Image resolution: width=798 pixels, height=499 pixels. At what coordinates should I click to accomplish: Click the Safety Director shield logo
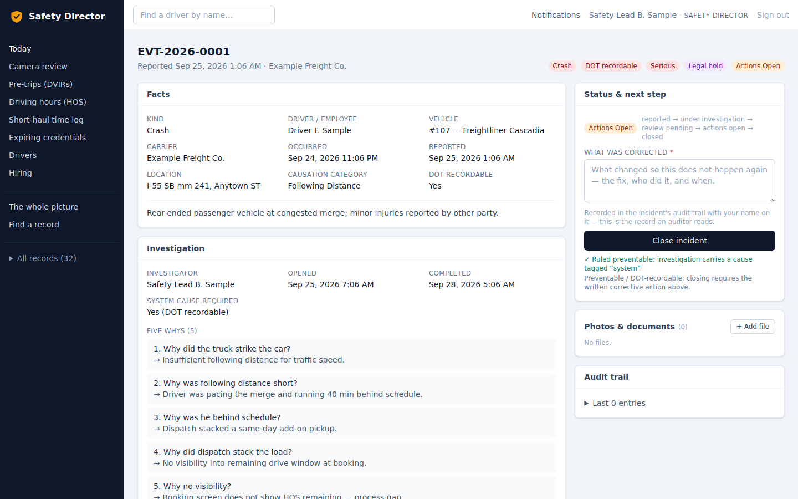[17, 17]
